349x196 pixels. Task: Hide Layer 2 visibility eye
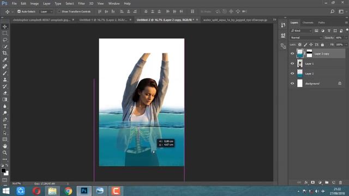(292, 73)
